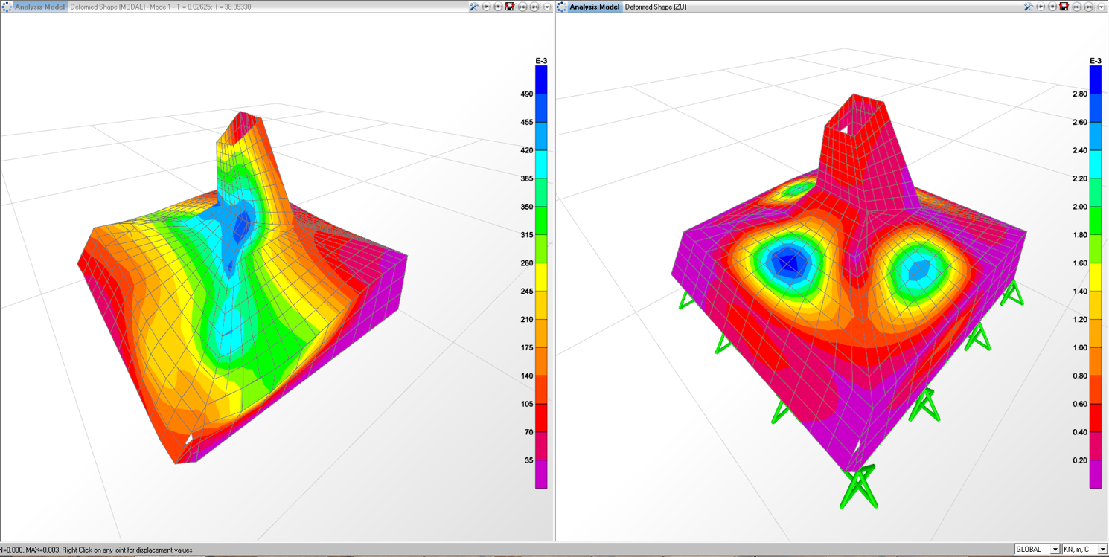Start animation in left modal view
Screen dimensions: 1109x557
pos(486,7)
